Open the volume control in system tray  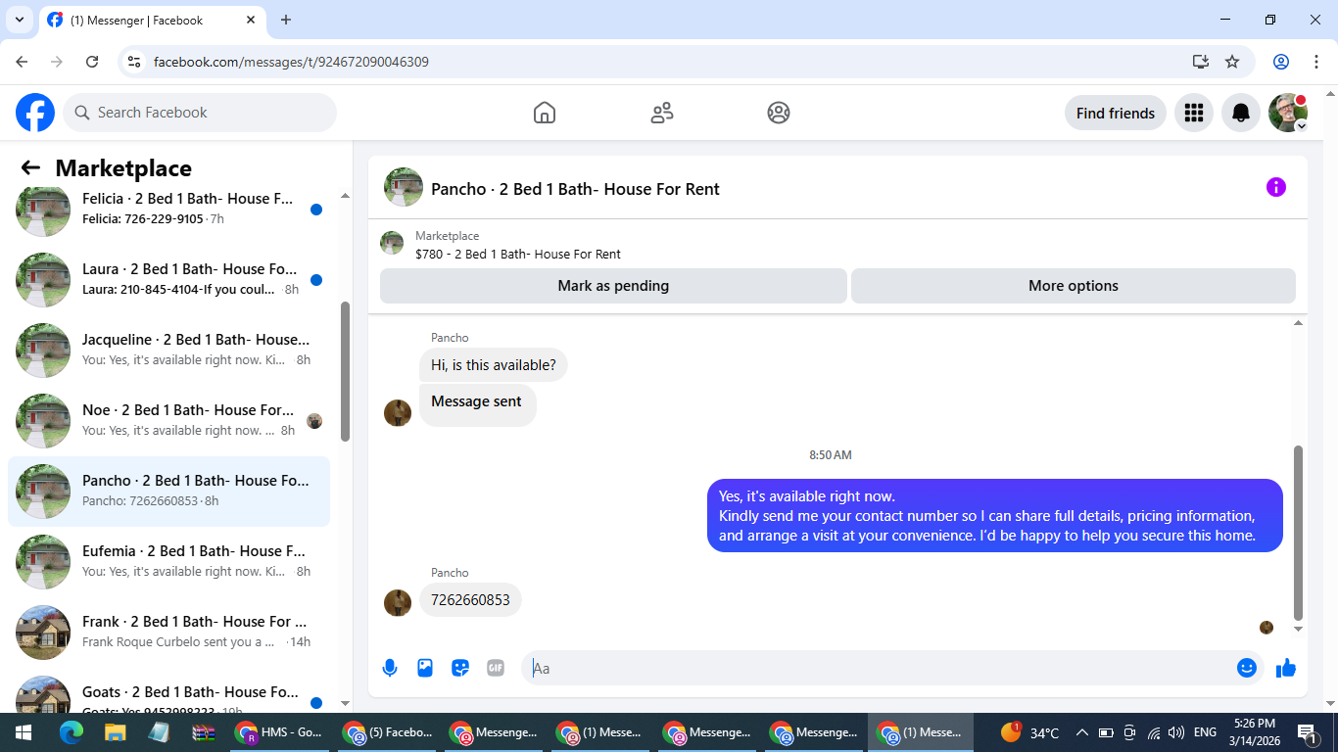[x=1176, y=732]
